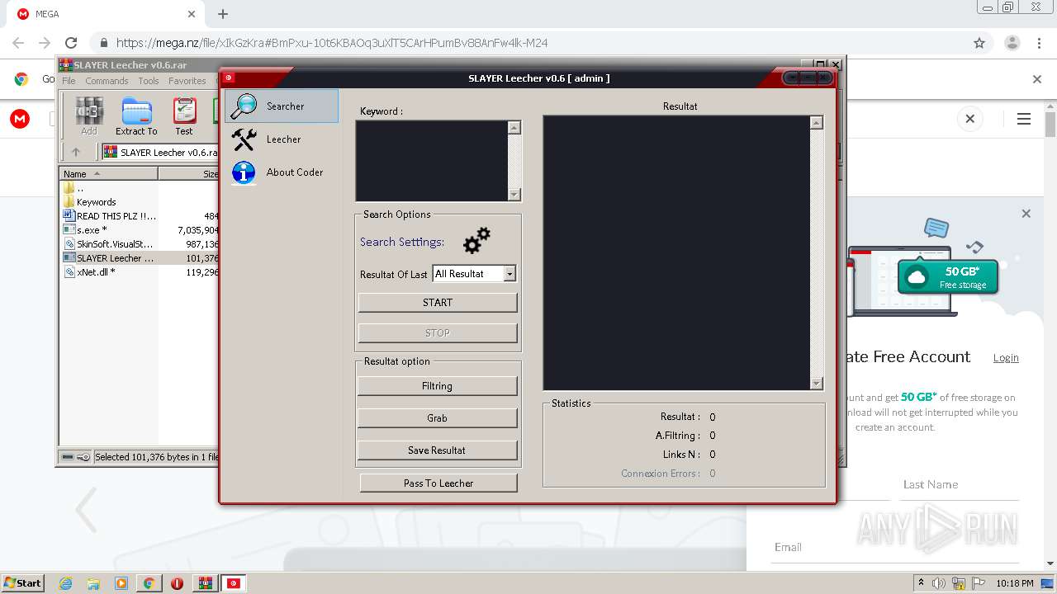The height and width of the screenshot is (594, 1057).
Task: Open WinRAR Commands menu
Action: tap(107, 81)
